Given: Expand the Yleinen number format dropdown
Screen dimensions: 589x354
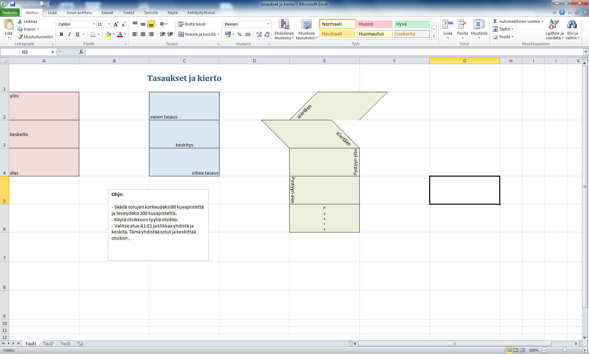Looking at the screenshot, I should pyautogui.click(x=268, y=24).
